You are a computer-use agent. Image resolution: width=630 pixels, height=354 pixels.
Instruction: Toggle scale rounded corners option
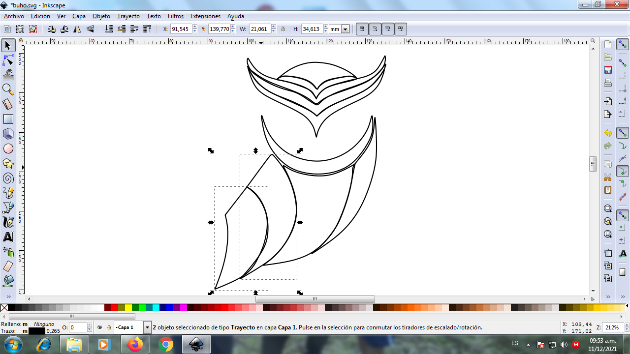375,29
